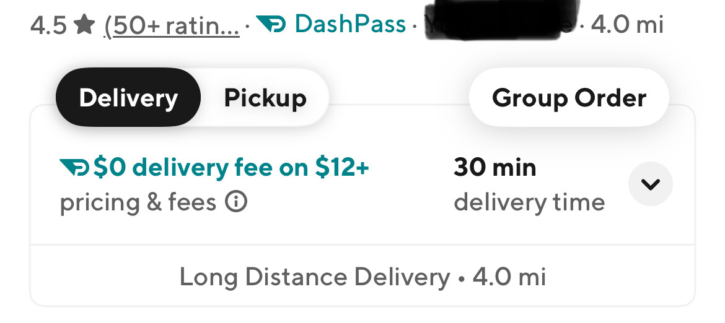This screenshot has height=323, width=725.
Task: Open the pricing & fees info icon
Action: pyautogui.click(x=236, y=202)
